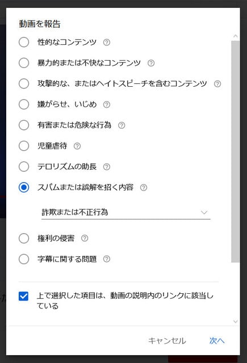The image size is (247, 363).
Task: Show help for テロリズムの助長
Action: [106, 167]
